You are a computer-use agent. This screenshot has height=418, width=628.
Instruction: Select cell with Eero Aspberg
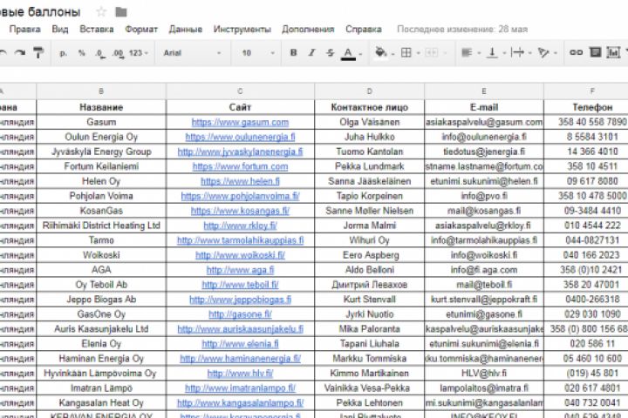[x=369, y=255]
